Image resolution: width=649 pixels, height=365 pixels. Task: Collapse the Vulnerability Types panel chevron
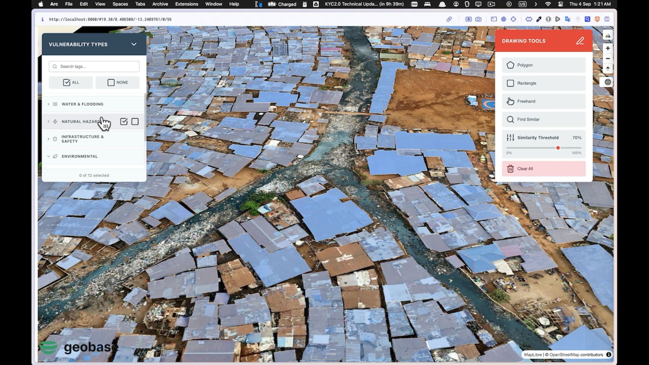(x=134, y=44)
